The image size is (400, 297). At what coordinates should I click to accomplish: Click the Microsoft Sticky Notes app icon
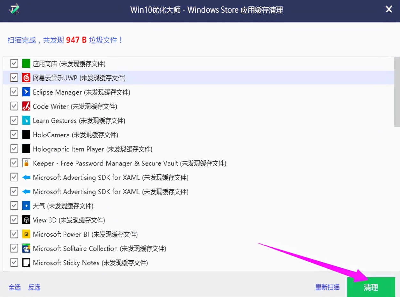(x=26, y=263)
